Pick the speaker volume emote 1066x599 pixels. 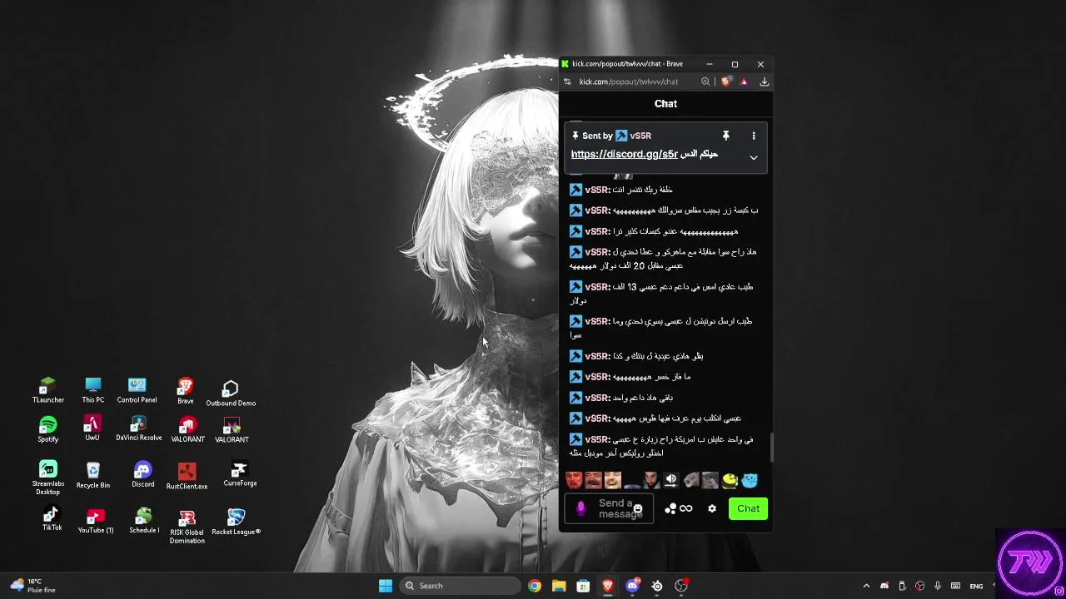pos(671,480)
